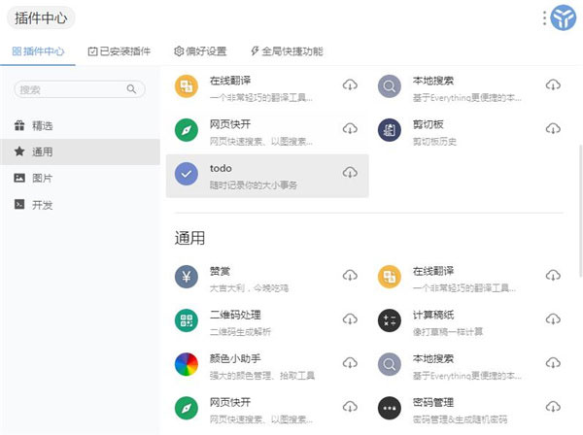Download the todo plugin via cloud icon
Viewport: 583px width, 435px height.
click(x=350, y=172)
